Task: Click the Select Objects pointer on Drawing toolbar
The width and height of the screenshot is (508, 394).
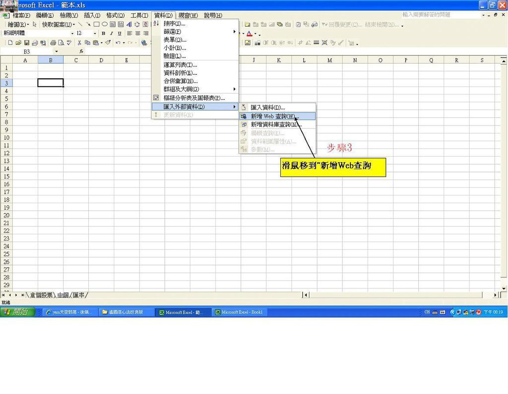Action: tap(35, 24)
